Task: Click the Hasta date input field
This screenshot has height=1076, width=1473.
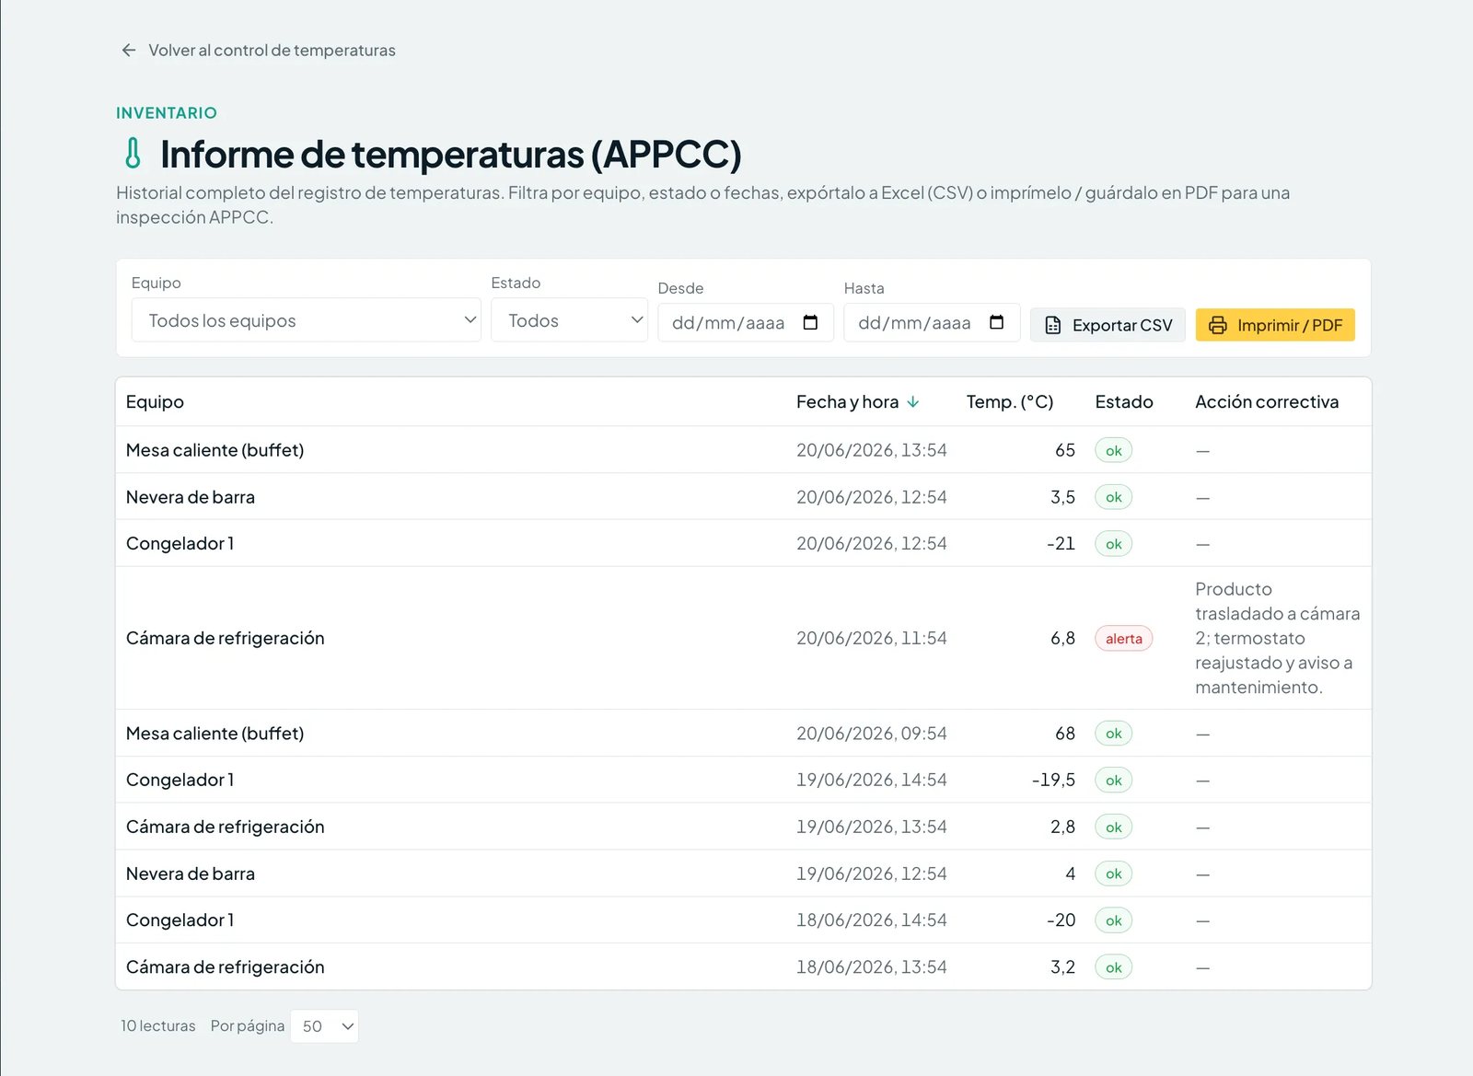Action: (931, 323)
